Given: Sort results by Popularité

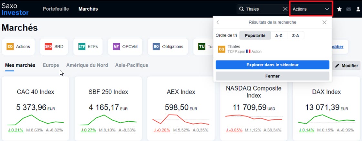Looking at the screenshot, I should 255,36.
